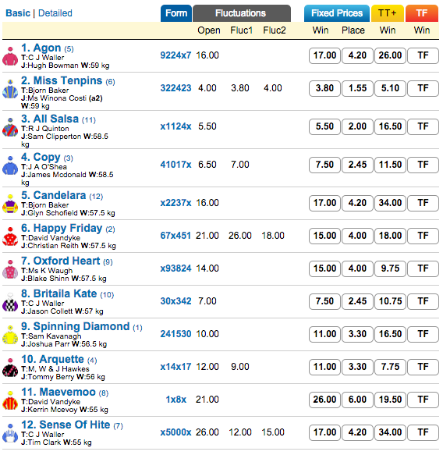Open Miss Tenpins' form 322423

click(175, 88)
